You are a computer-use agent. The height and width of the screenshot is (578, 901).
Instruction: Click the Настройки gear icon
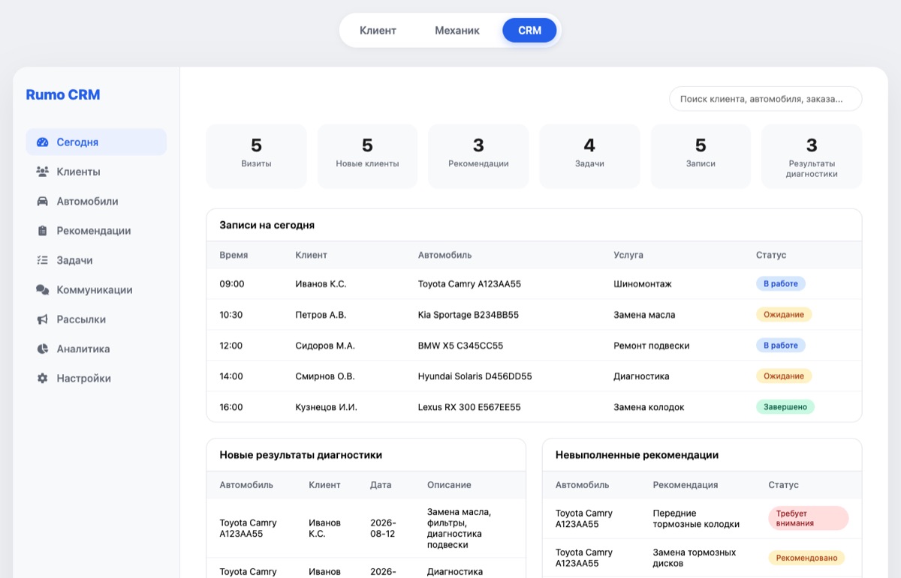point(42,379)
